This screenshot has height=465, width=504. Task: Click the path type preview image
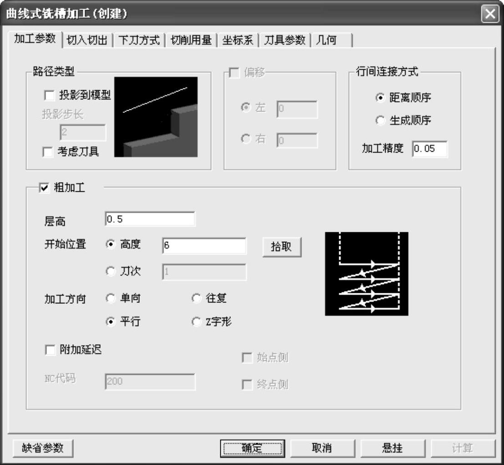click(156, 117)
